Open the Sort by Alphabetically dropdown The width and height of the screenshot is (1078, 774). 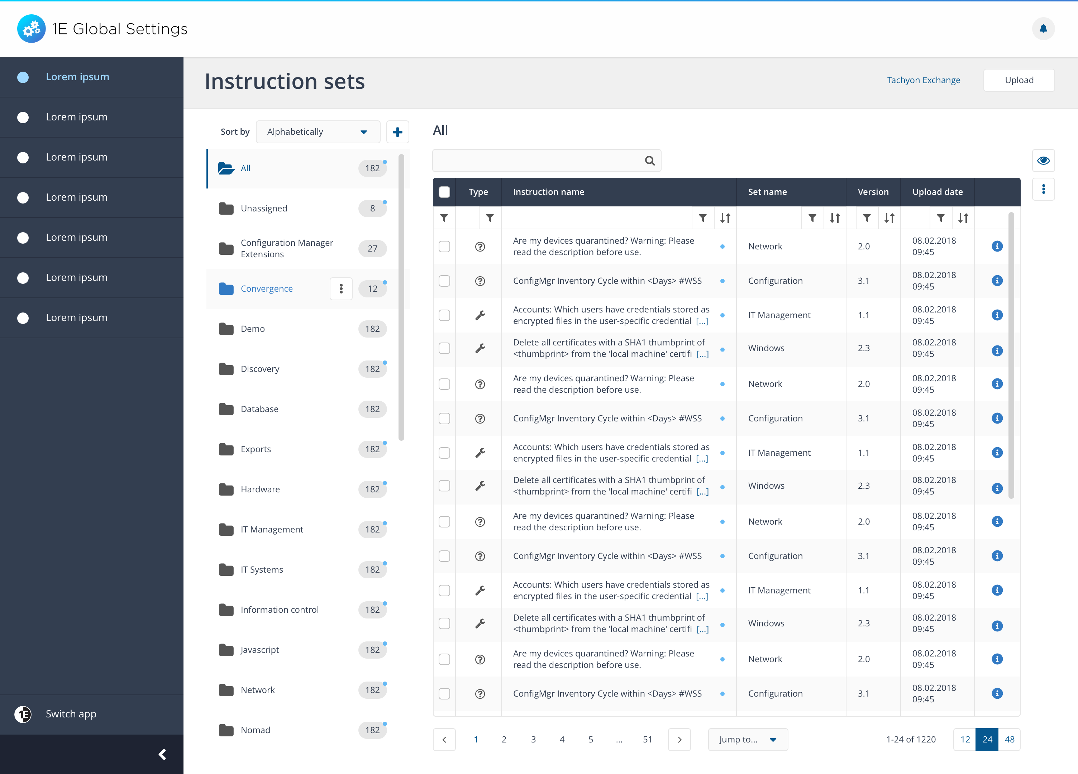pyautogui.click(x=318, y=132)
